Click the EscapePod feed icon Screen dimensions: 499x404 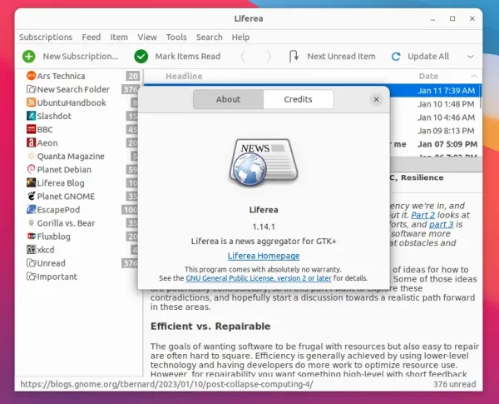pos(31,209)
